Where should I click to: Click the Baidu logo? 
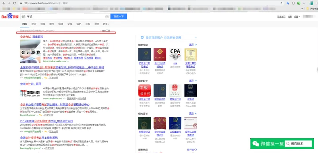pyautogui.click(x=10, y=16)
